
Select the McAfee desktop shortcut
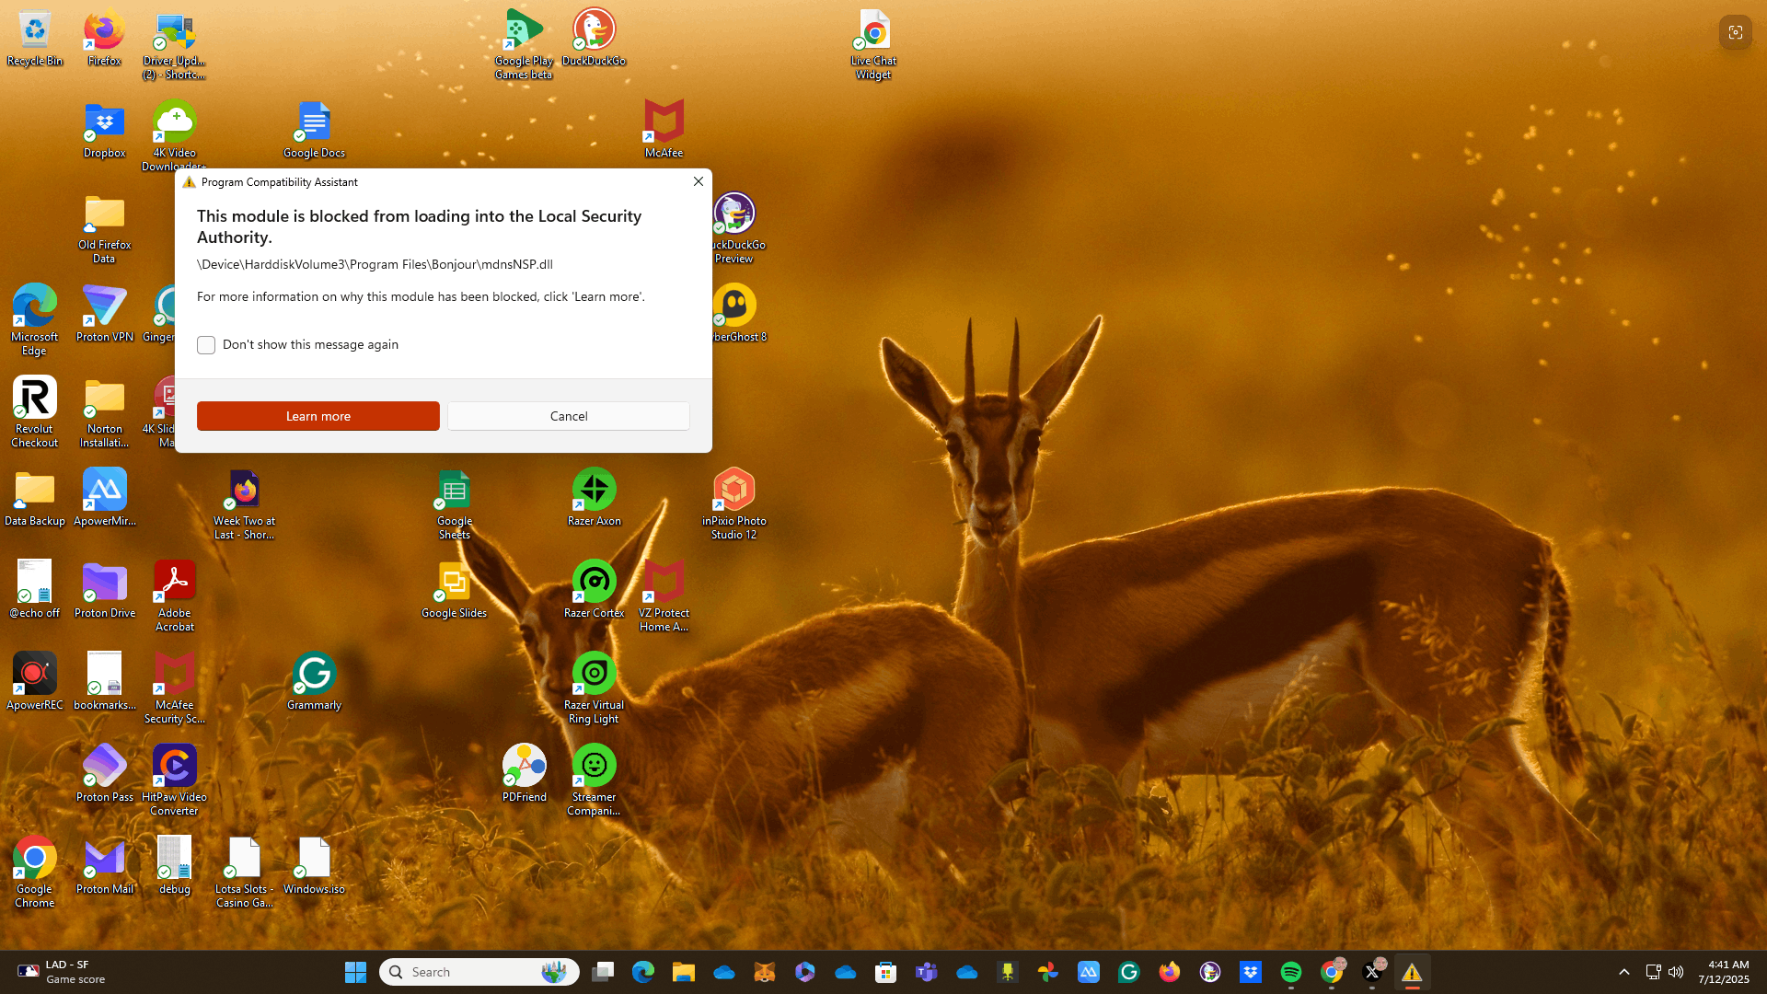coord(664,131)
